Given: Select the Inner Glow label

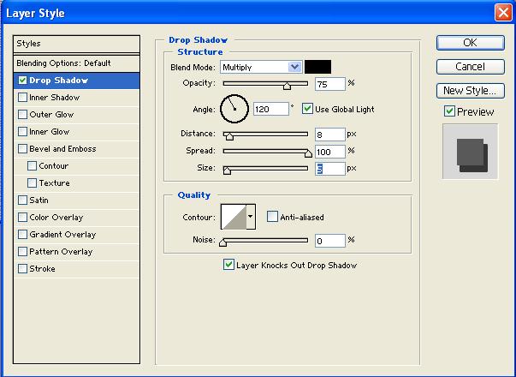Looking at the screenshot, I should 50,132.
